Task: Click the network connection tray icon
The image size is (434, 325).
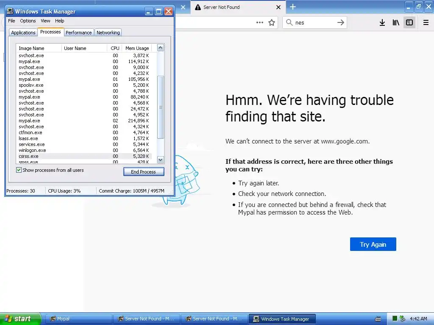Action: (x=403, y=318)
